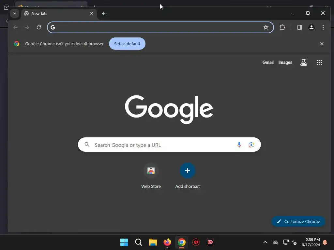Open the Images link
This screenshot has height=250, width=334.
tap(285, 62)
